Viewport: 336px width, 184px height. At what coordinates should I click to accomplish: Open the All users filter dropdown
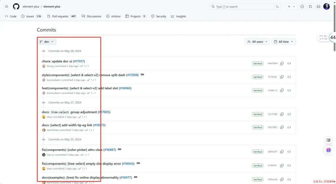pyautogui.click(x=257, y=42)
